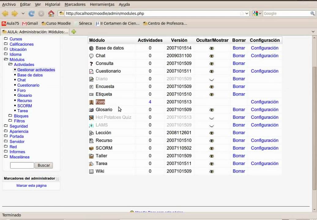317x220 pixels.
Task: Click the Glosario module icon
Action: (x=91, y=110)
